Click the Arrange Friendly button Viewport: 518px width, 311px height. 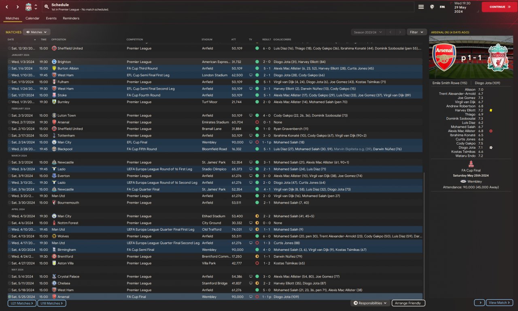click(x=408, y=303)
